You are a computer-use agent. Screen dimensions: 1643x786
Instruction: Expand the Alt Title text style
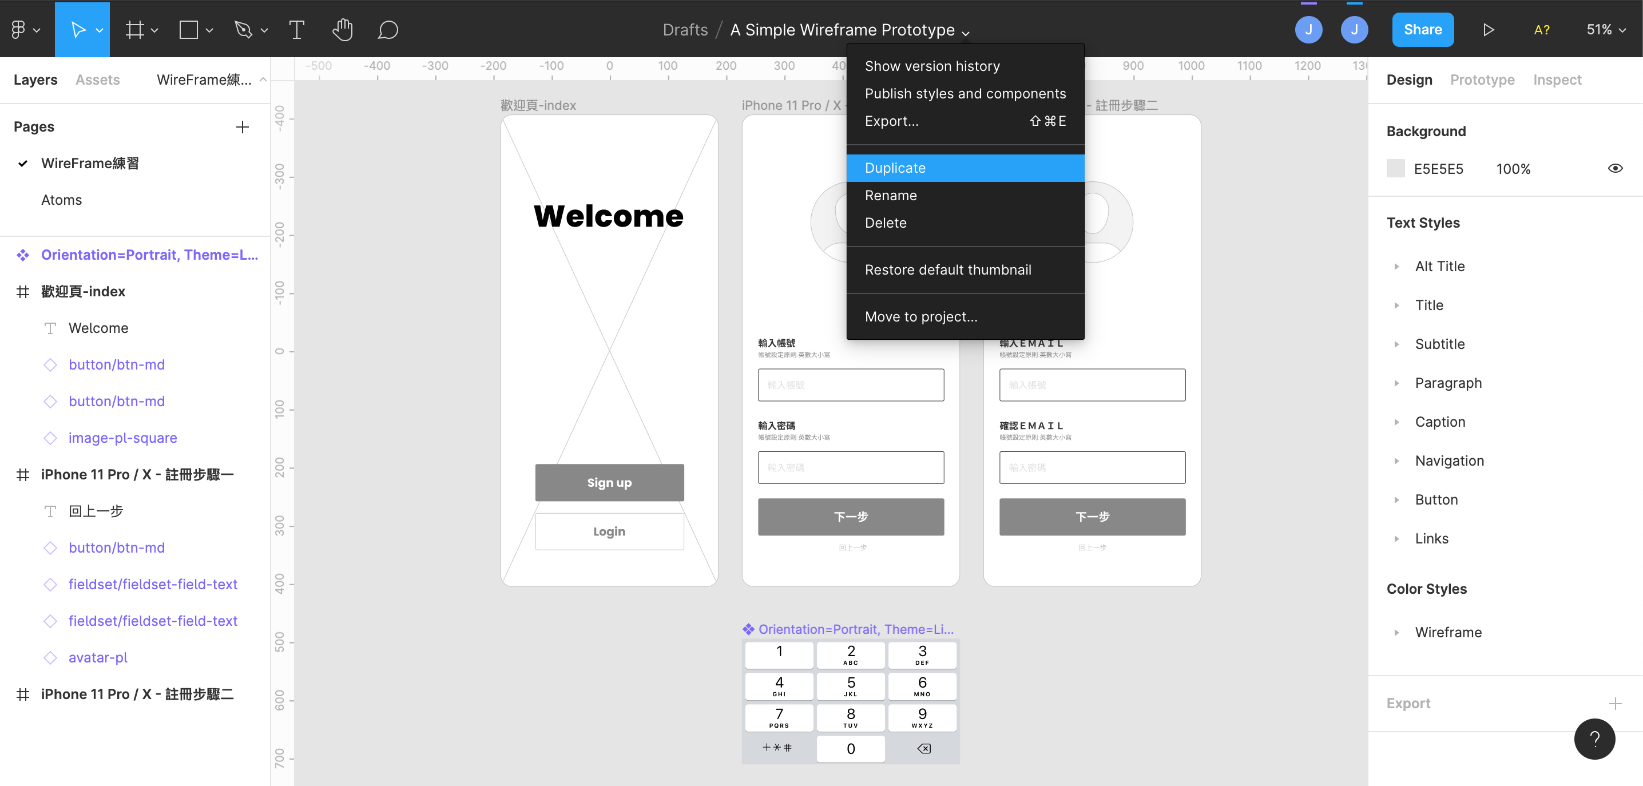pyautogui.click(x=1397, y=267)
